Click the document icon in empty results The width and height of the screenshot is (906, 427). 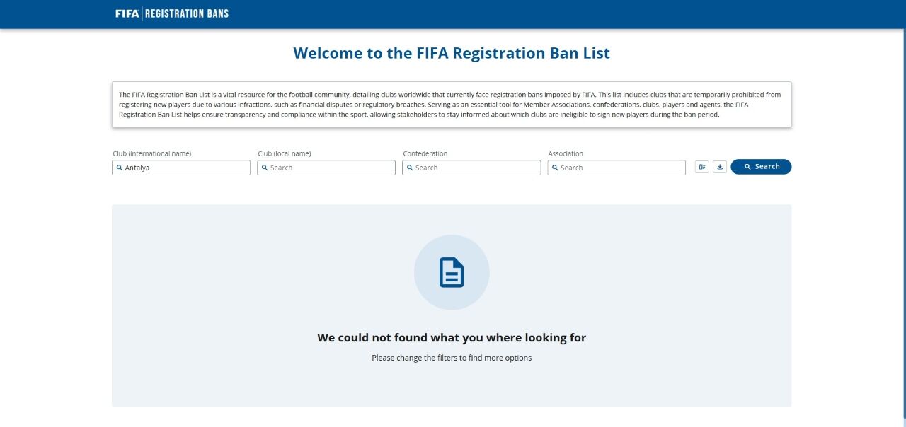(452, 272)
